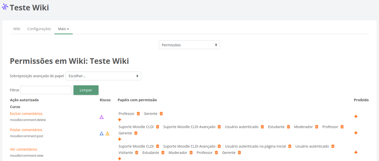This screenshot has width=379, height=161.
Task: Remove the Professor role from Excluir comentários
Action: 138,113
